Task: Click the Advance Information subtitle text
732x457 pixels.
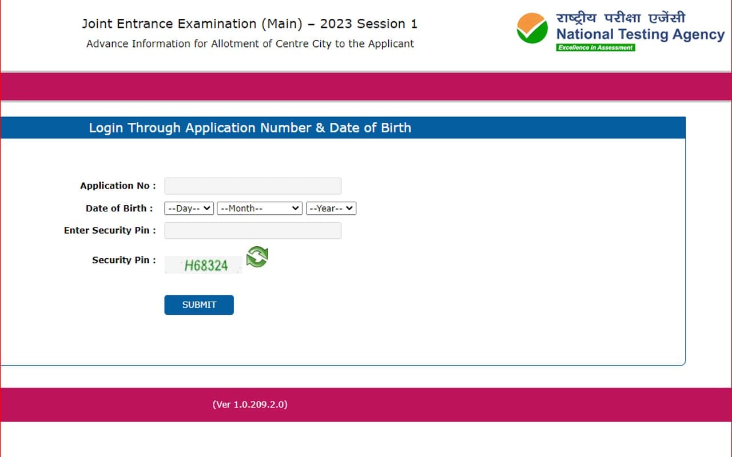Action: point(249,43)
